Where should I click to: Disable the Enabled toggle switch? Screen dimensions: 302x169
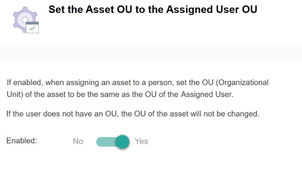tap(113, 141)
